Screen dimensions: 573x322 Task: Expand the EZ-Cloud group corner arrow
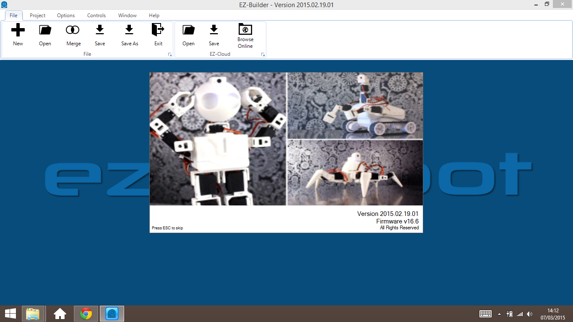pos(263,55)
